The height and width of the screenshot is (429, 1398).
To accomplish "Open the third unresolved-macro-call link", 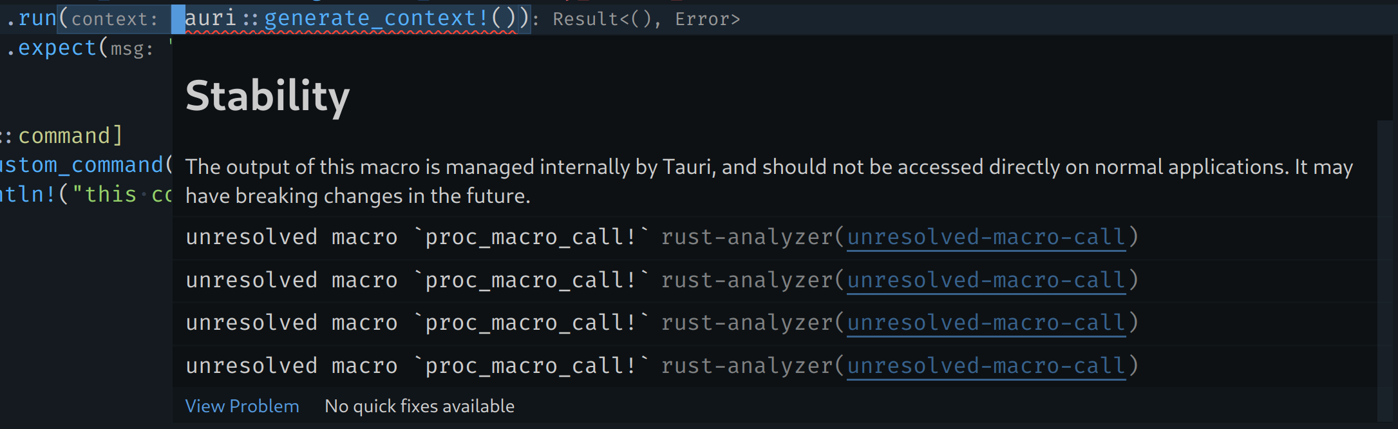I will pyautogui.click(x=986, y=322).
